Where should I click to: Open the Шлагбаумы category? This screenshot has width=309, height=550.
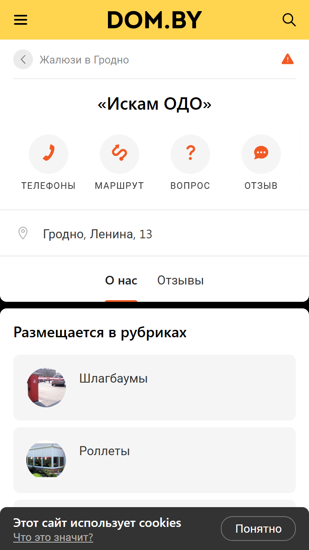click(x=154, y=388)
